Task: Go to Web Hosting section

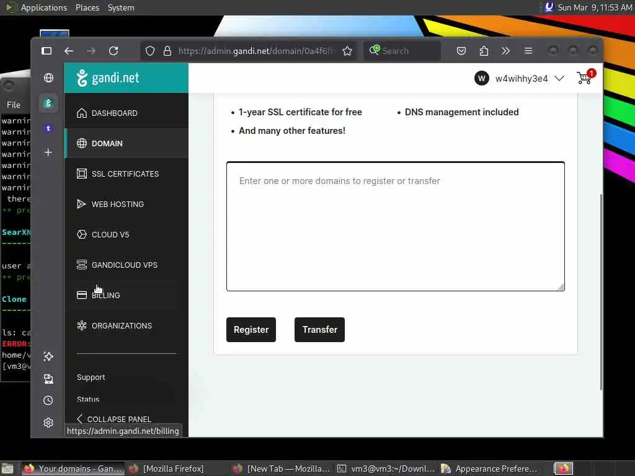Action: 127,204
